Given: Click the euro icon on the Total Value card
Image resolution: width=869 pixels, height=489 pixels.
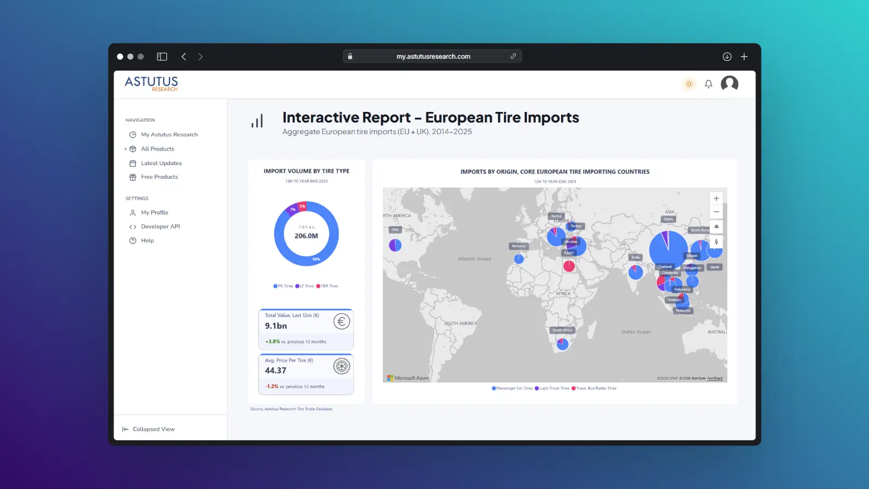Looking at the screenshot, I should click(x=341, y=321).
